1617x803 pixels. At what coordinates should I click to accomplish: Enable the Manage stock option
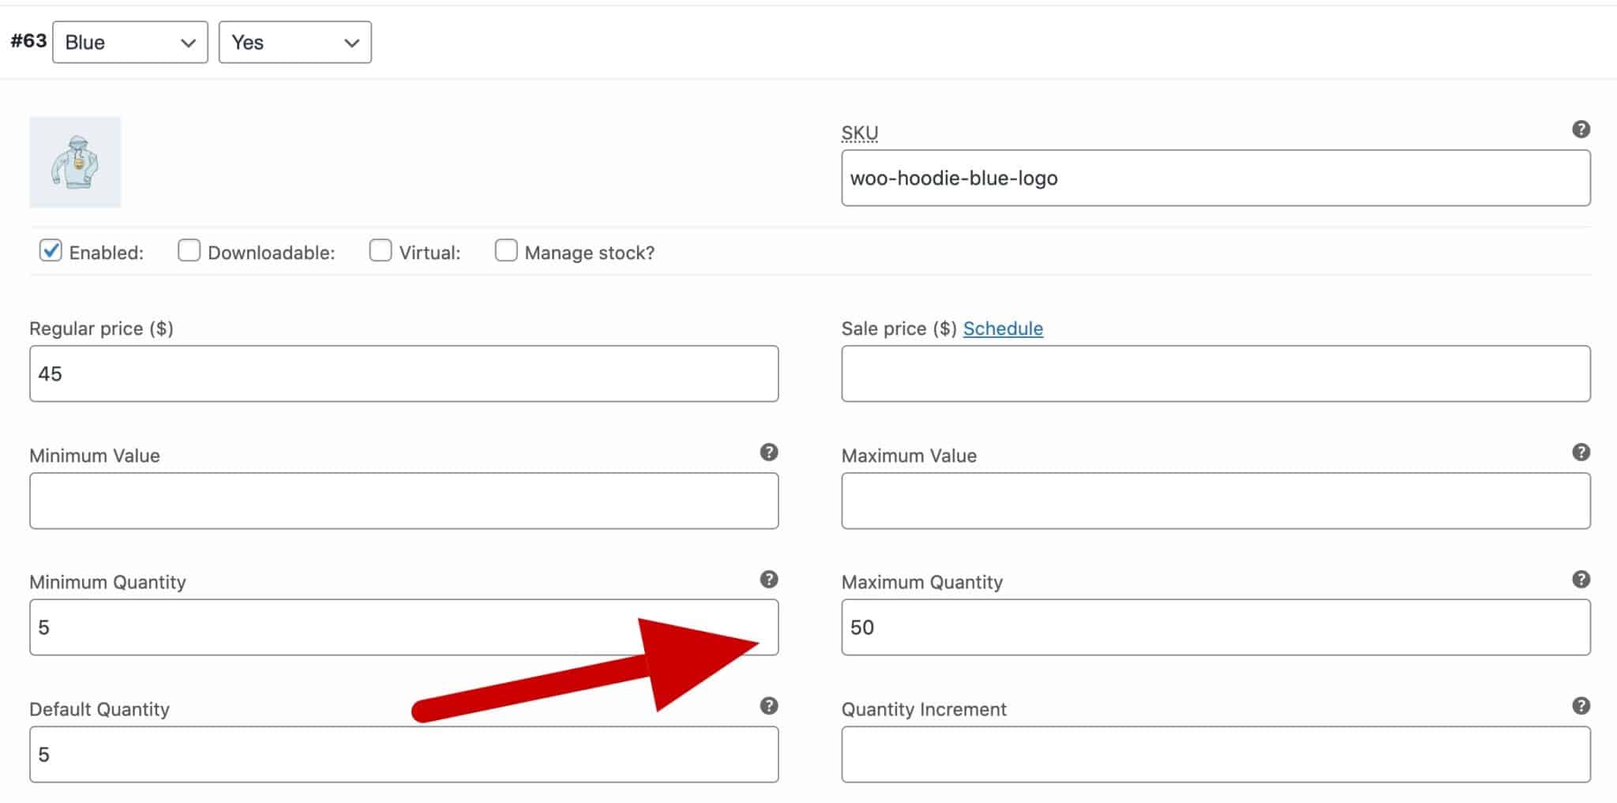click(505, 250)
